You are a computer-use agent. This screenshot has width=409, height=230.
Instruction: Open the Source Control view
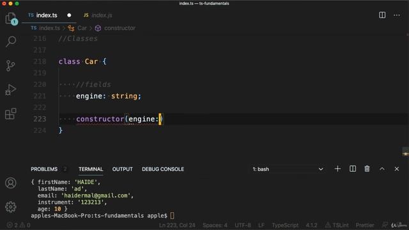(11, 65)
